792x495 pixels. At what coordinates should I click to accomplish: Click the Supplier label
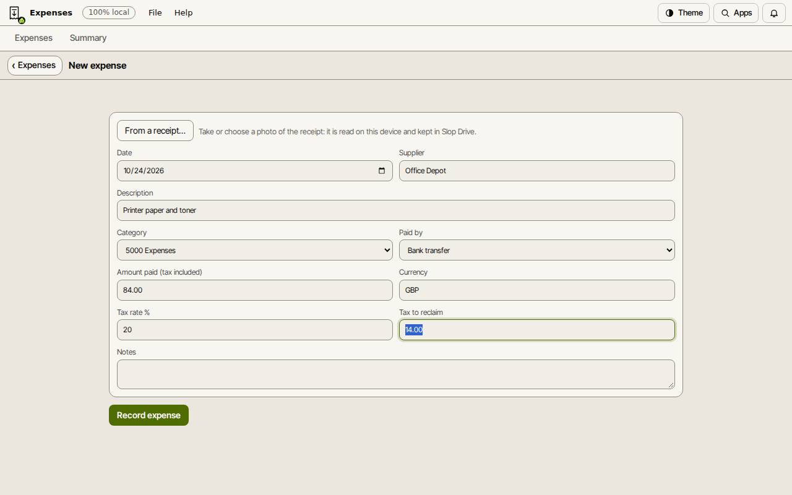[x=411, y=153]
